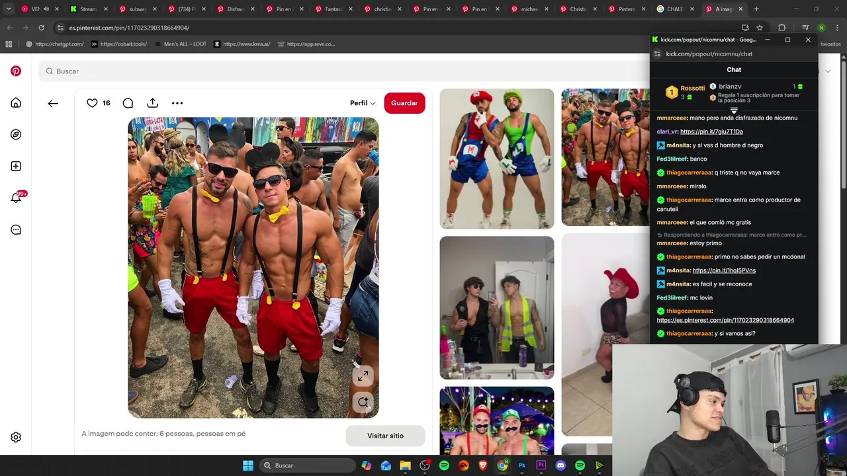Open the cobalt.tools bookmark
847x476 pixels.
(x=119, y=44)
